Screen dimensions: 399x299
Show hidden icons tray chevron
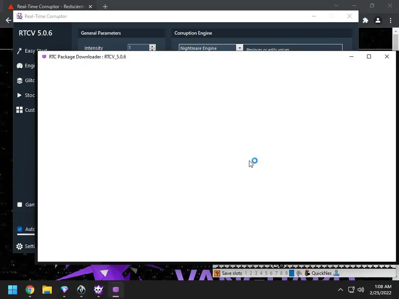pos(341,290)
